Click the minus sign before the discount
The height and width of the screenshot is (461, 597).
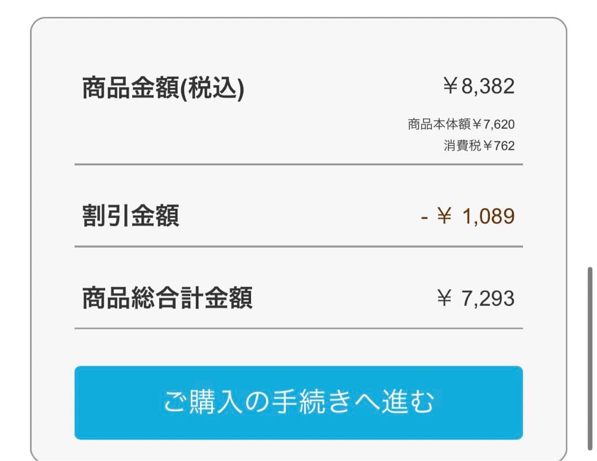click(425, 217)
